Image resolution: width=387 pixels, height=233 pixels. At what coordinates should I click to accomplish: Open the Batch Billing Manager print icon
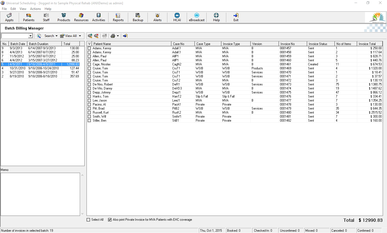113,36
